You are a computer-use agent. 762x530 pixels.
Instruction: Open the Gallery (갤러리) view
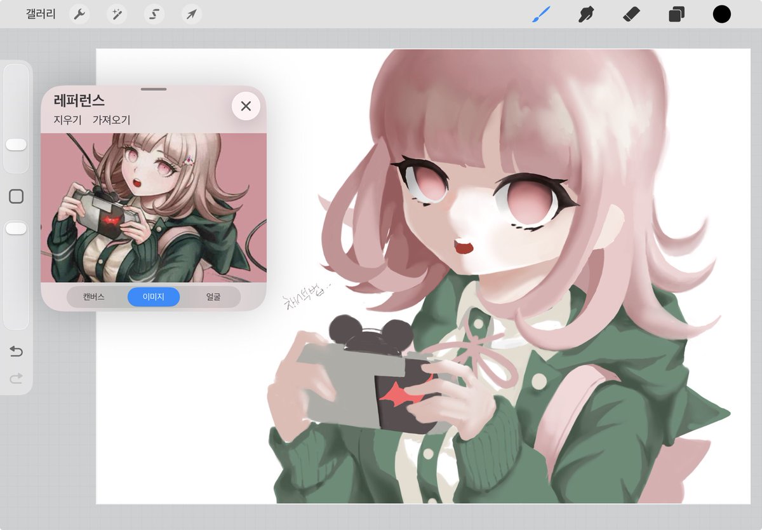[41, 14]
